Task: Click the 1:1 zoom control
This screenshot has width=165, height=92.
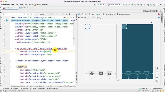Action: 157,78
